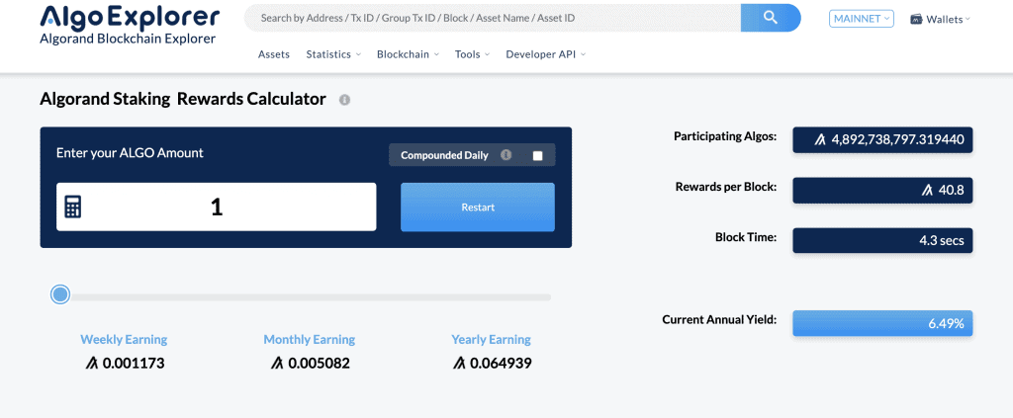Click the Weekly Earning value 0.001173

pos(134,364)
